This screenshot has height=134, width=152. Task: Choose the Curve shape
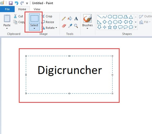pos(104,17)
